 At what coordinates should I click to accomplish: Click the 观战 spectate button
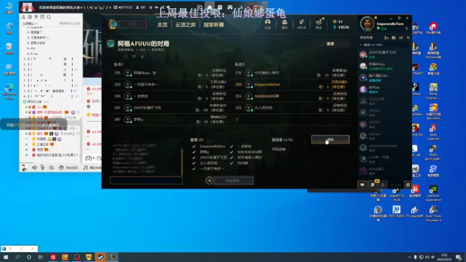pos(330,139)
